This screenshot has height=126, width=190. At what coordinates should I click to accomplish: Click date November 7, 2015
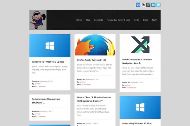pyautogui.click(x=137, y=83)
